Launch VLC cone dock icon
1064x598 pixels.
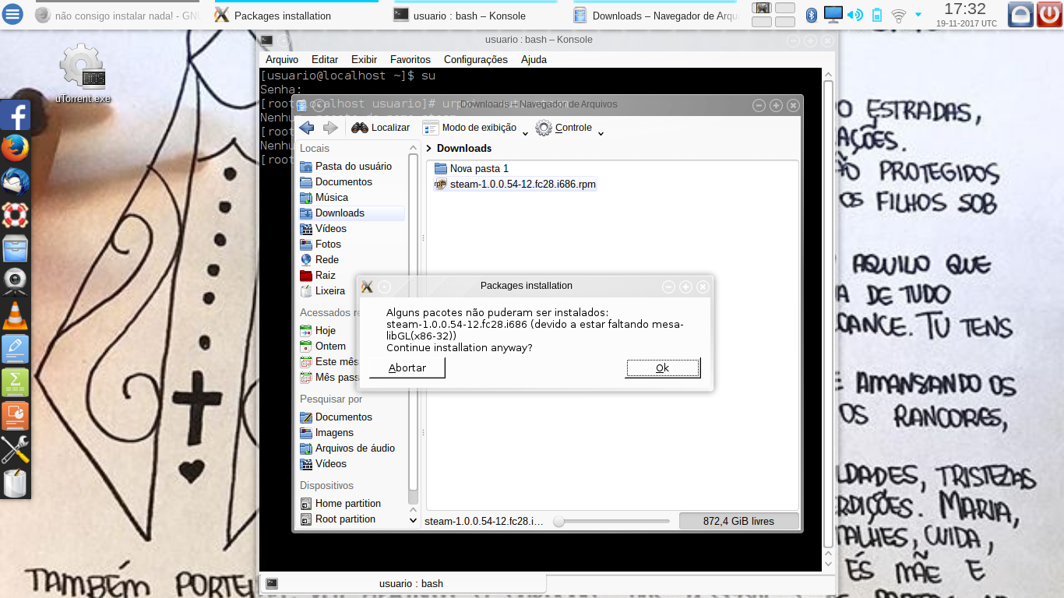15,315
